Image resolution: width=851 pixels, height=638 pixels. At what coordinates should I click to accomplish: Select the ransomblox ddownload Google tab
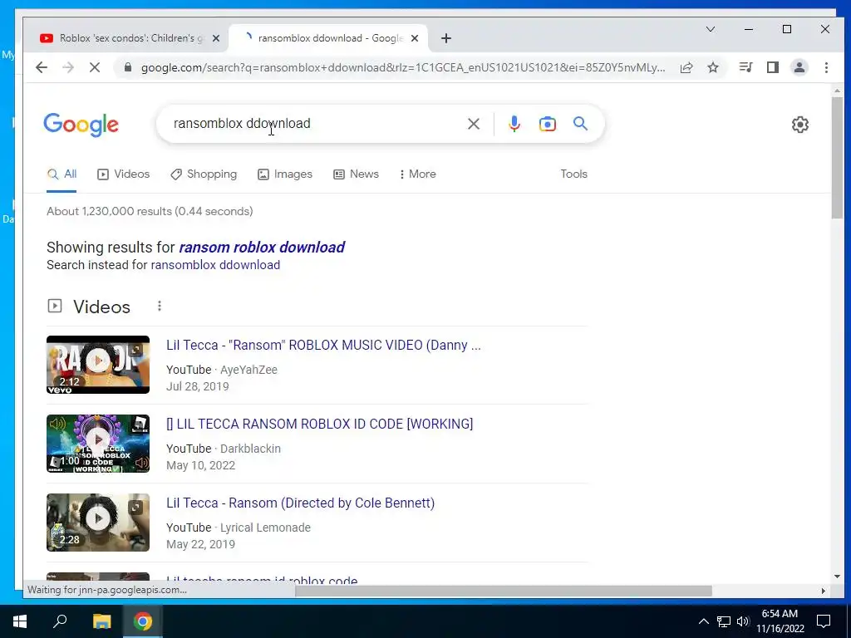click(329, 38)
